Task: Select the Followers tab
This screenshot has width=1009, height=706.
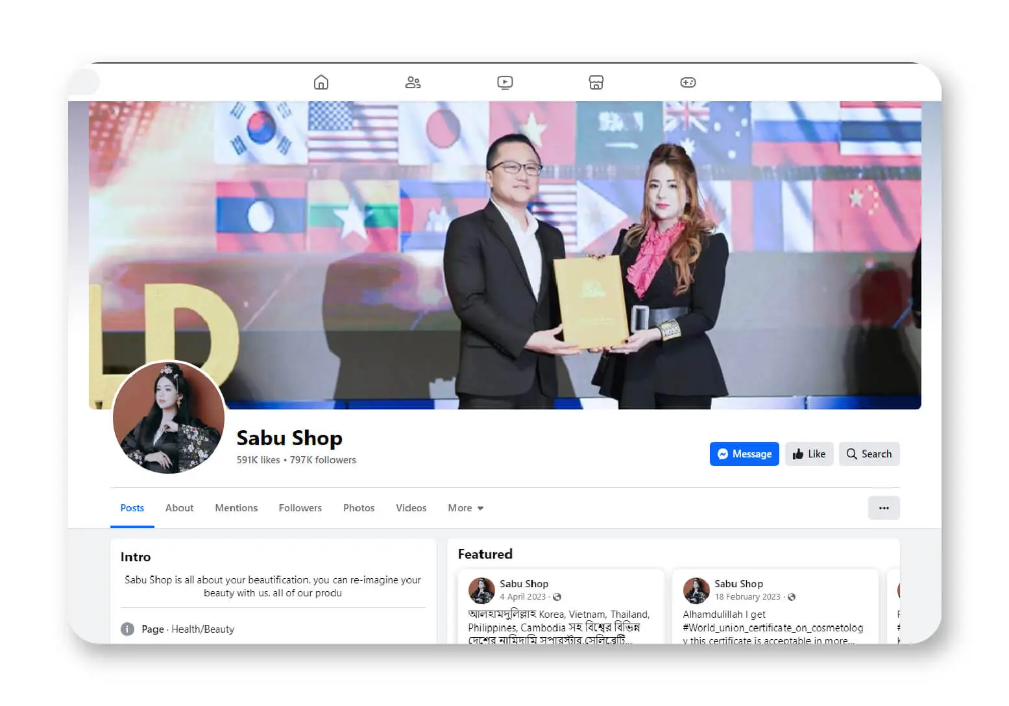Action: (300, 508)
